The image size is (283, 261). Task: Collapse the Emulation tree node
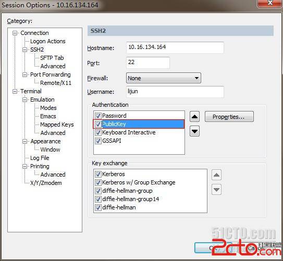point(24,100)
